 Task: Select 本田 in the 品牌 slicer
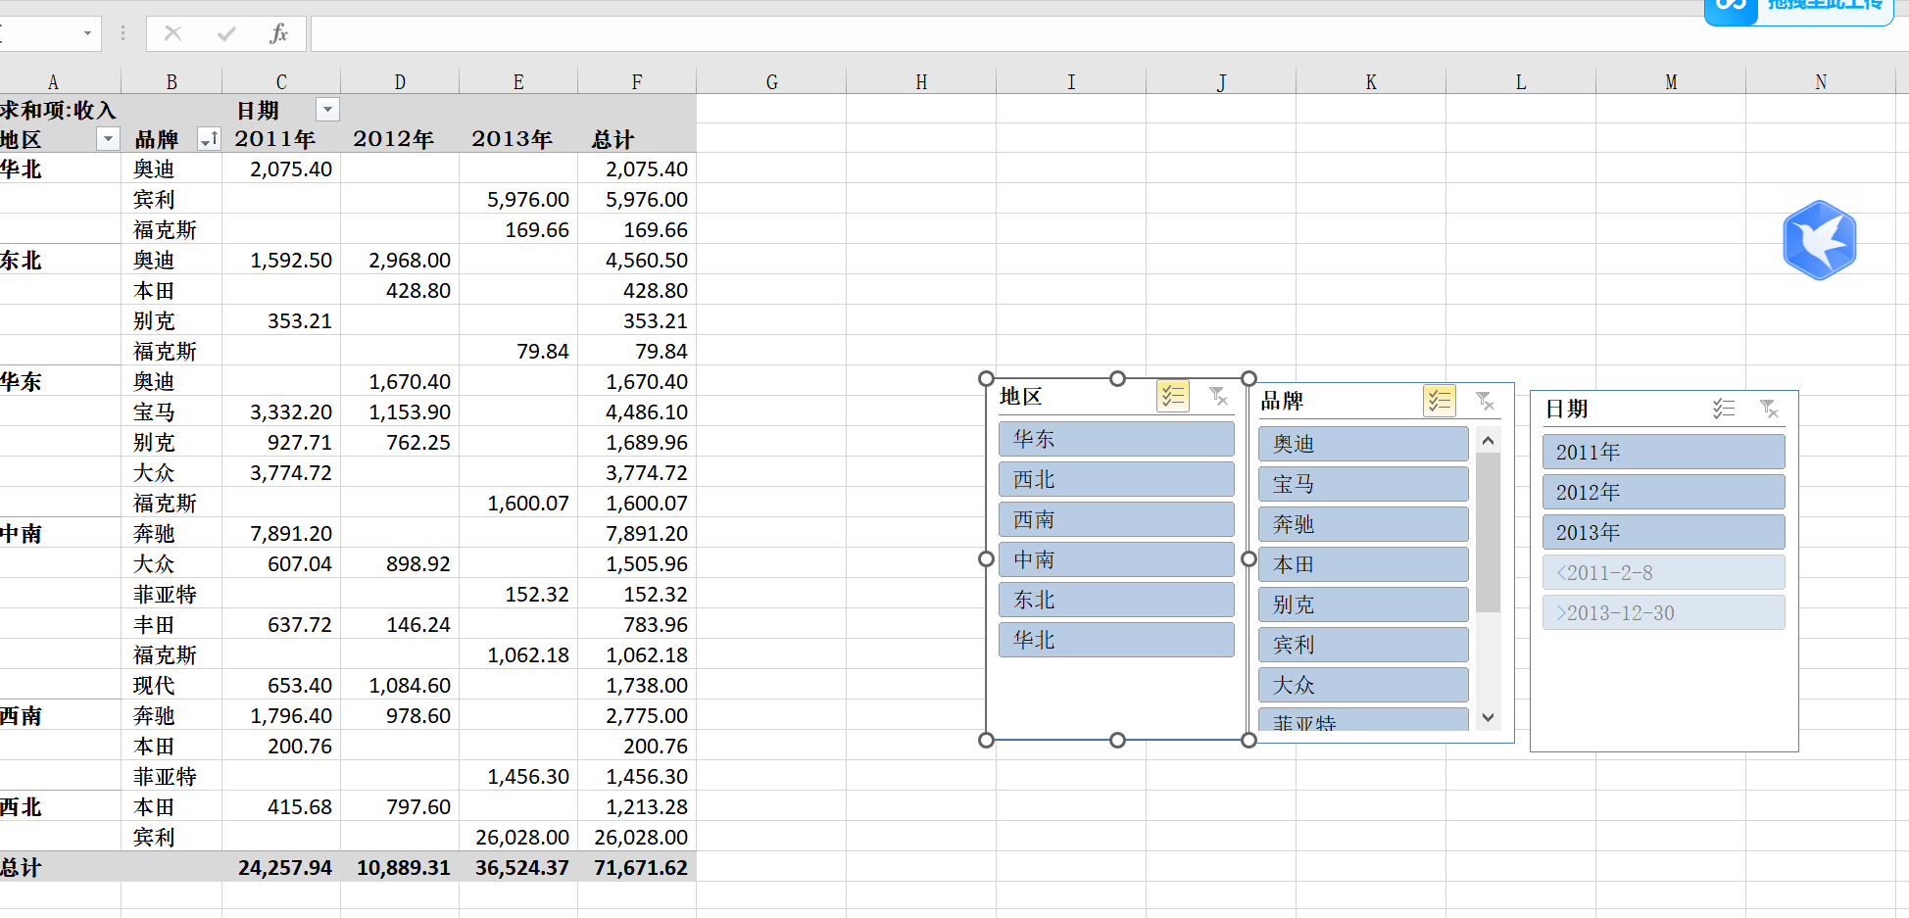pos(1363,564)
